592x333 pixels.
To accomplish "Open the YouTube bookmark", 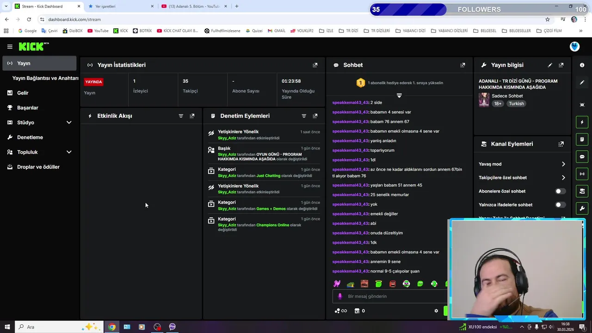I will click(98, 31).
